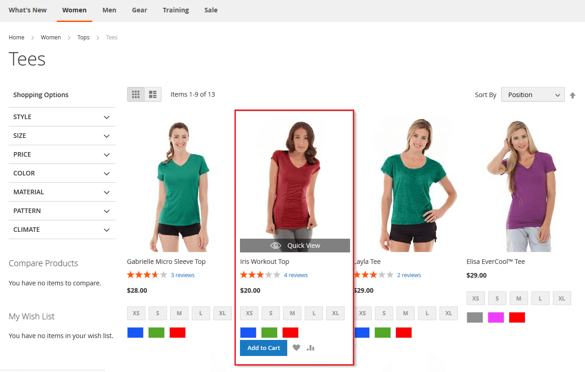Choose magenta color for Elisa EverCool Tee

pyautogui.click(x=496, y=317)
